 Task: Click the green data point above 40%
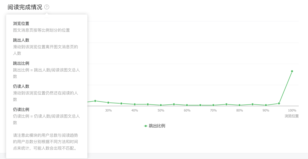(x=135, y=104)
